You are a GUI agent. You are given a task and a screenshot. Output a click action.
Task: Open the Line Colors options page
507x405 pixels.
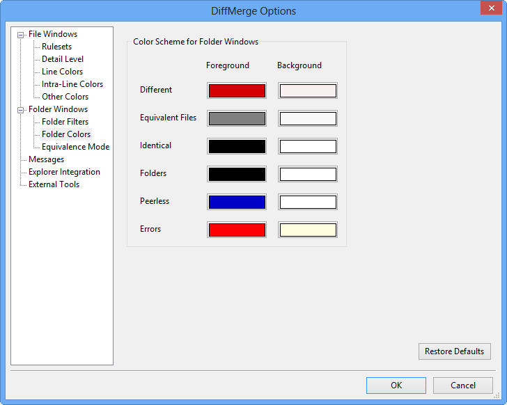(x=62, y=72)
